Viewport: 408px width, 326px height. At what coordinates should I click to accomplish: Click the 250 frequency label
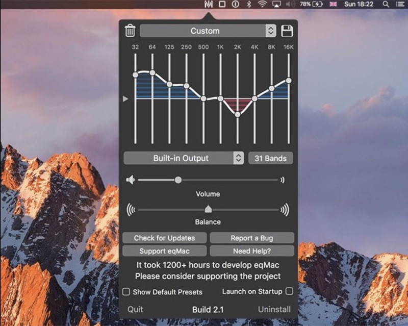186,47
